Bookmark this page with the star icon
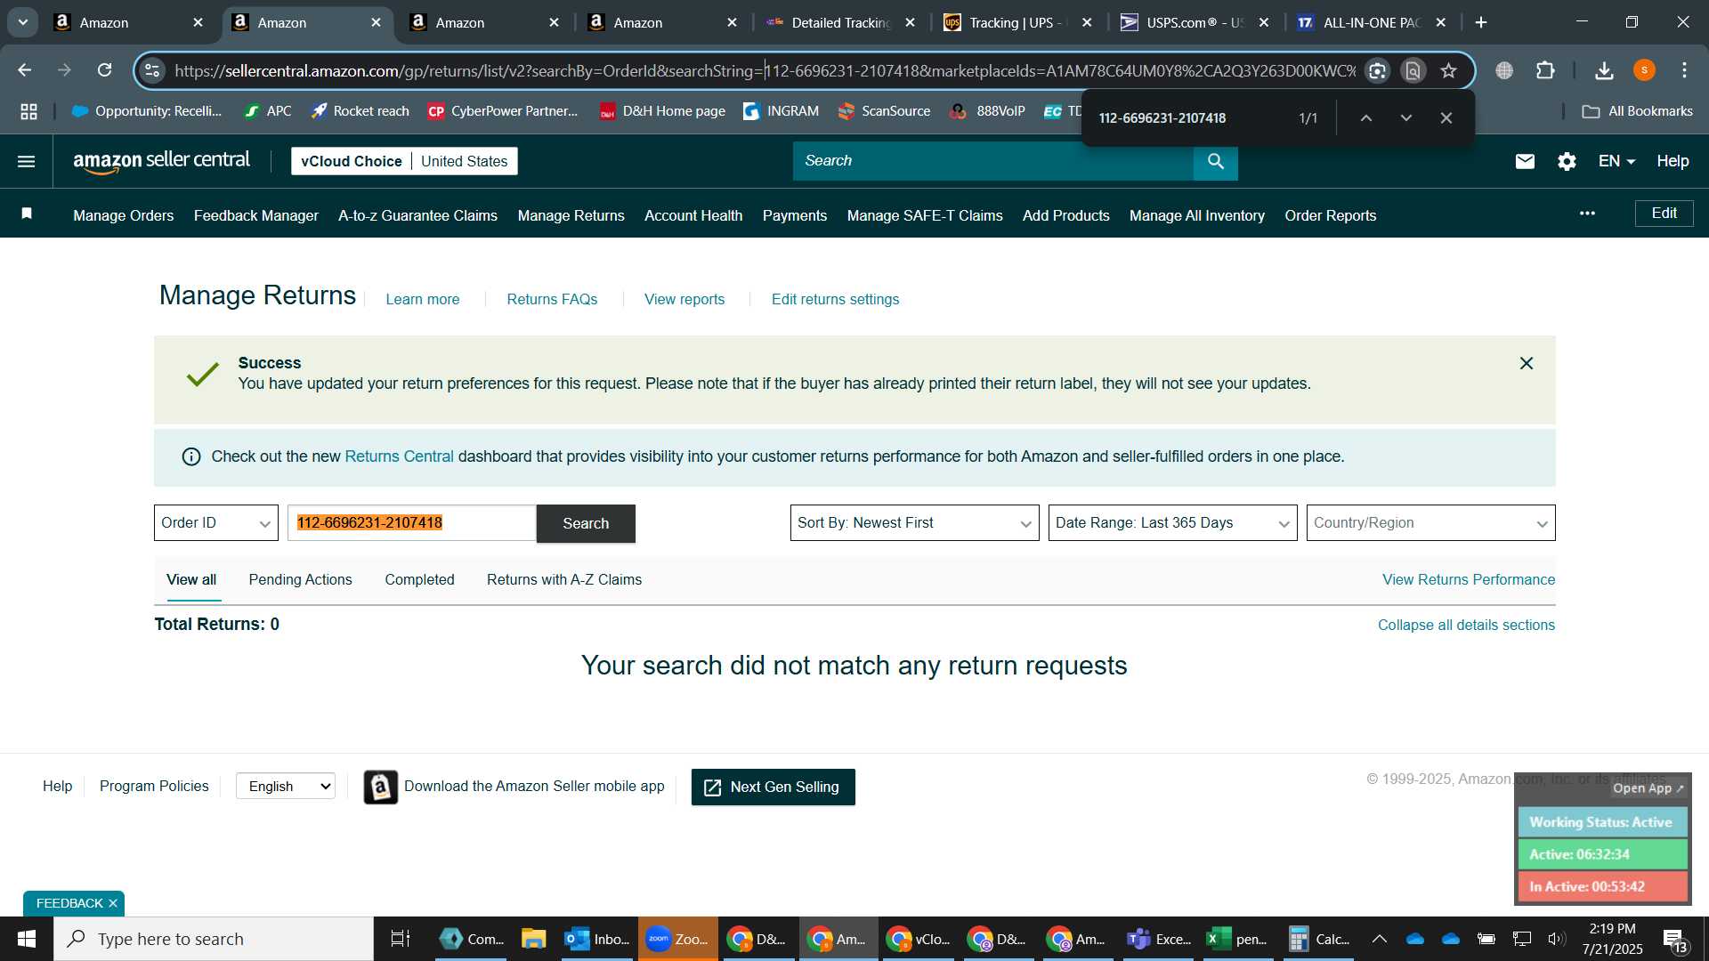Screen dimensions: 1709x961 click(x=1448, y=70)
